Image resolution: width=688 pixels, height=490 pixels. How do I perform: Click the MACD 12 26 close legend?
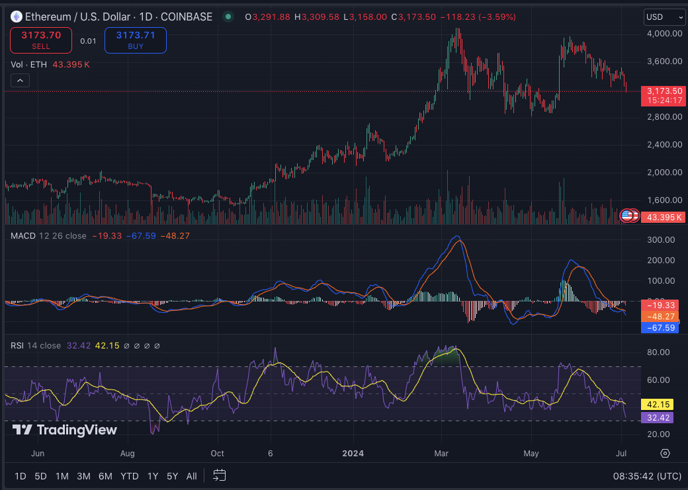point(48,235)
